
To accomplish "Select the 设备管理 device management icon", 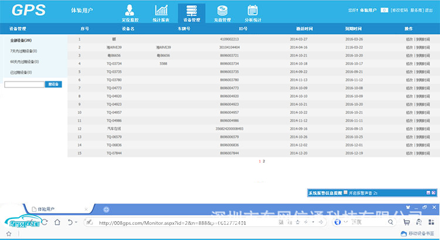I will (191, 12).
